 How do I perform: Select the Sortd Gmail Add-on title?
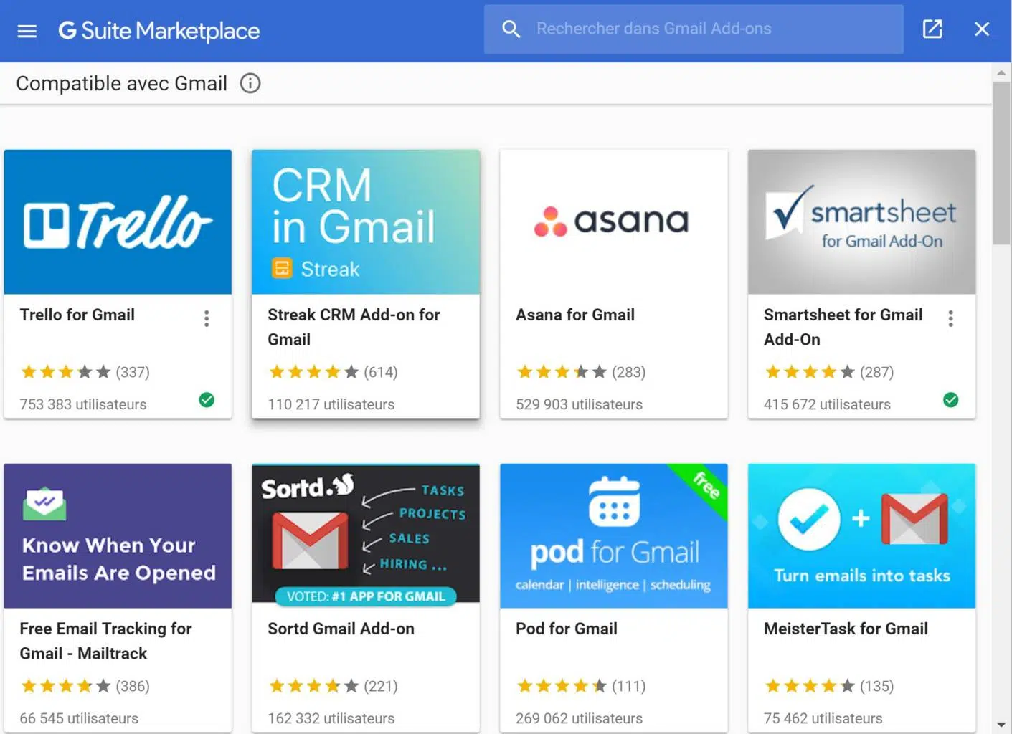coord(341,629)
